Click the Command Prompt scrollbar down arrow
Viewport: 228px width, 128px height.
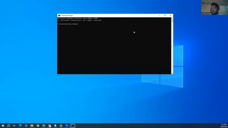(172, 73)
